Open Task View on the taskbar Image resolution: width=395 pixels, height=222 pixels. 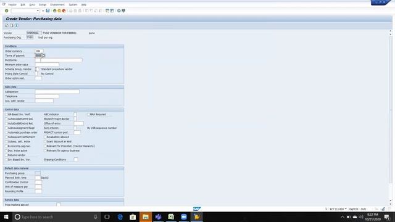[x=107, y=216]
